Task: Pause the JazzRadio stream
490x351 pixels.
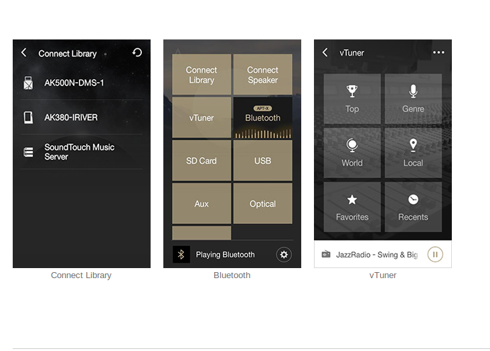Action: tap(435, 254)
